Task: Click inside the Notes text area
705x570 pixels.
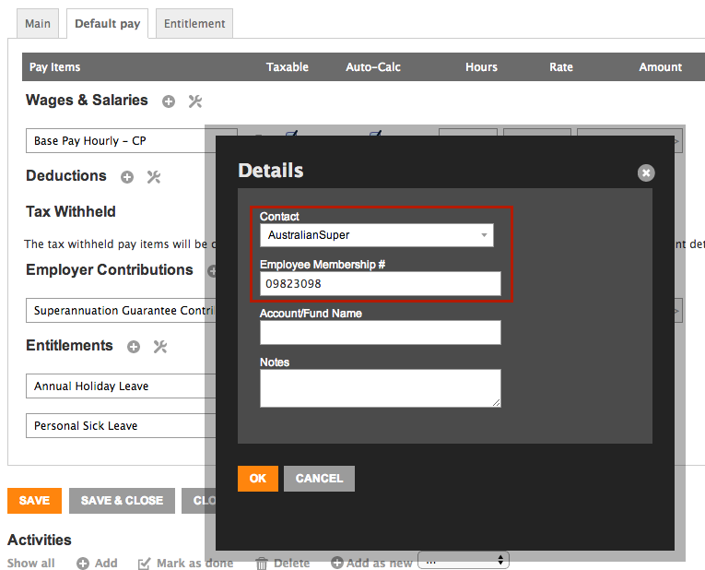Action: (x=381, y=388)
